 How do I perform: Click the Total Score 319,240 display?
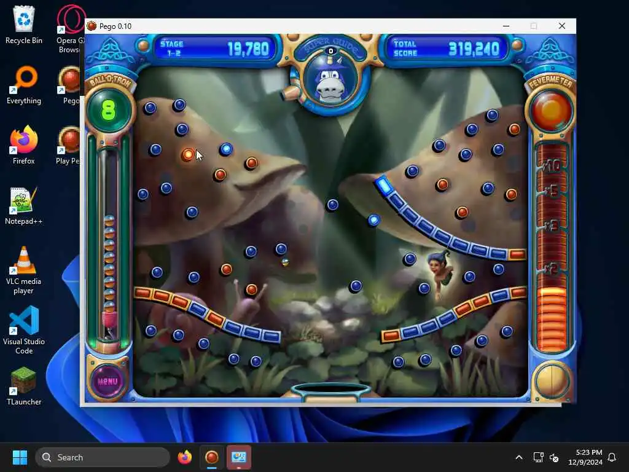[x=447, y=49]
